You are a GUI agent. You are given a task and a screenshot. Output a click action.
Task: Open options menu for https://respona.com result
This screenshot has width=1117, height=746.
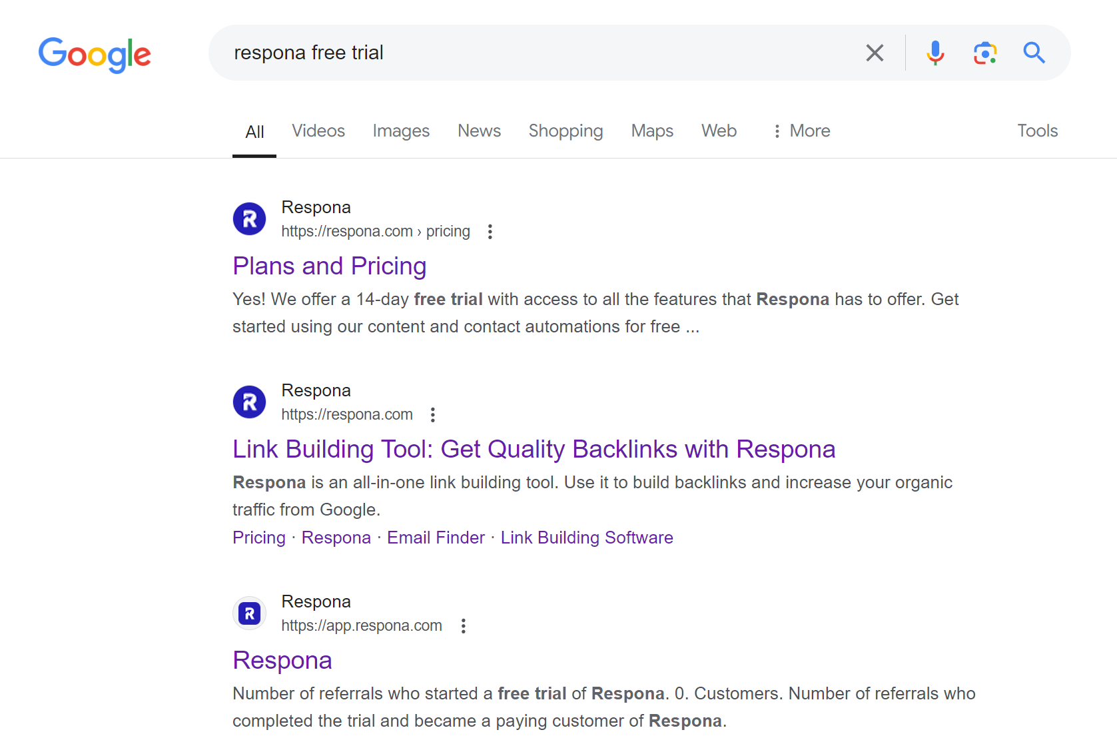433,415
